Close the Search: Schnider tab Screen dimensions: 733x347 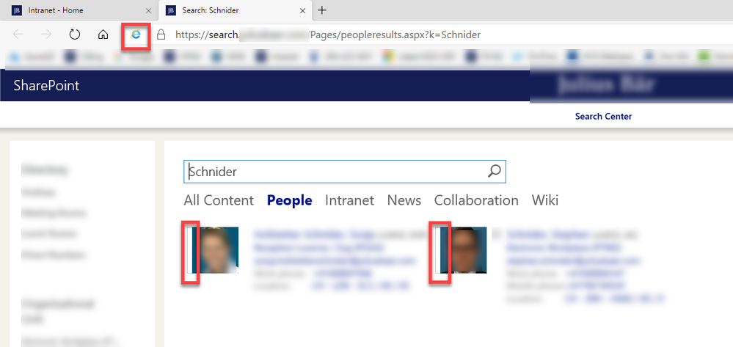302,11
